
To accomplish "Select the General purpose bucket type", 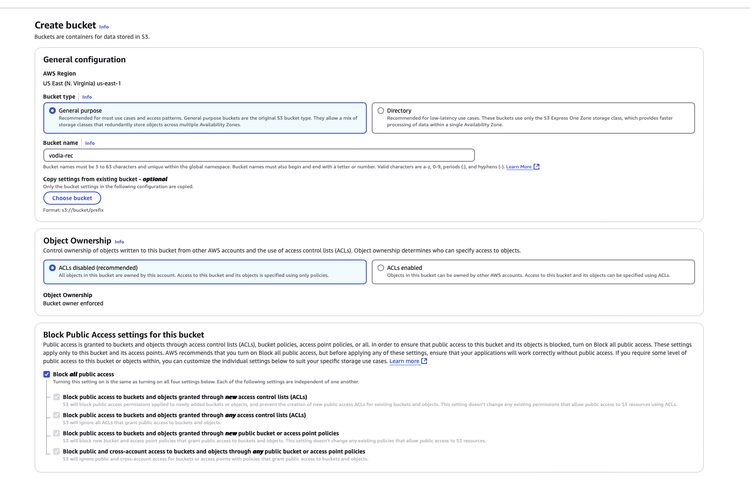I will (52, 111).
